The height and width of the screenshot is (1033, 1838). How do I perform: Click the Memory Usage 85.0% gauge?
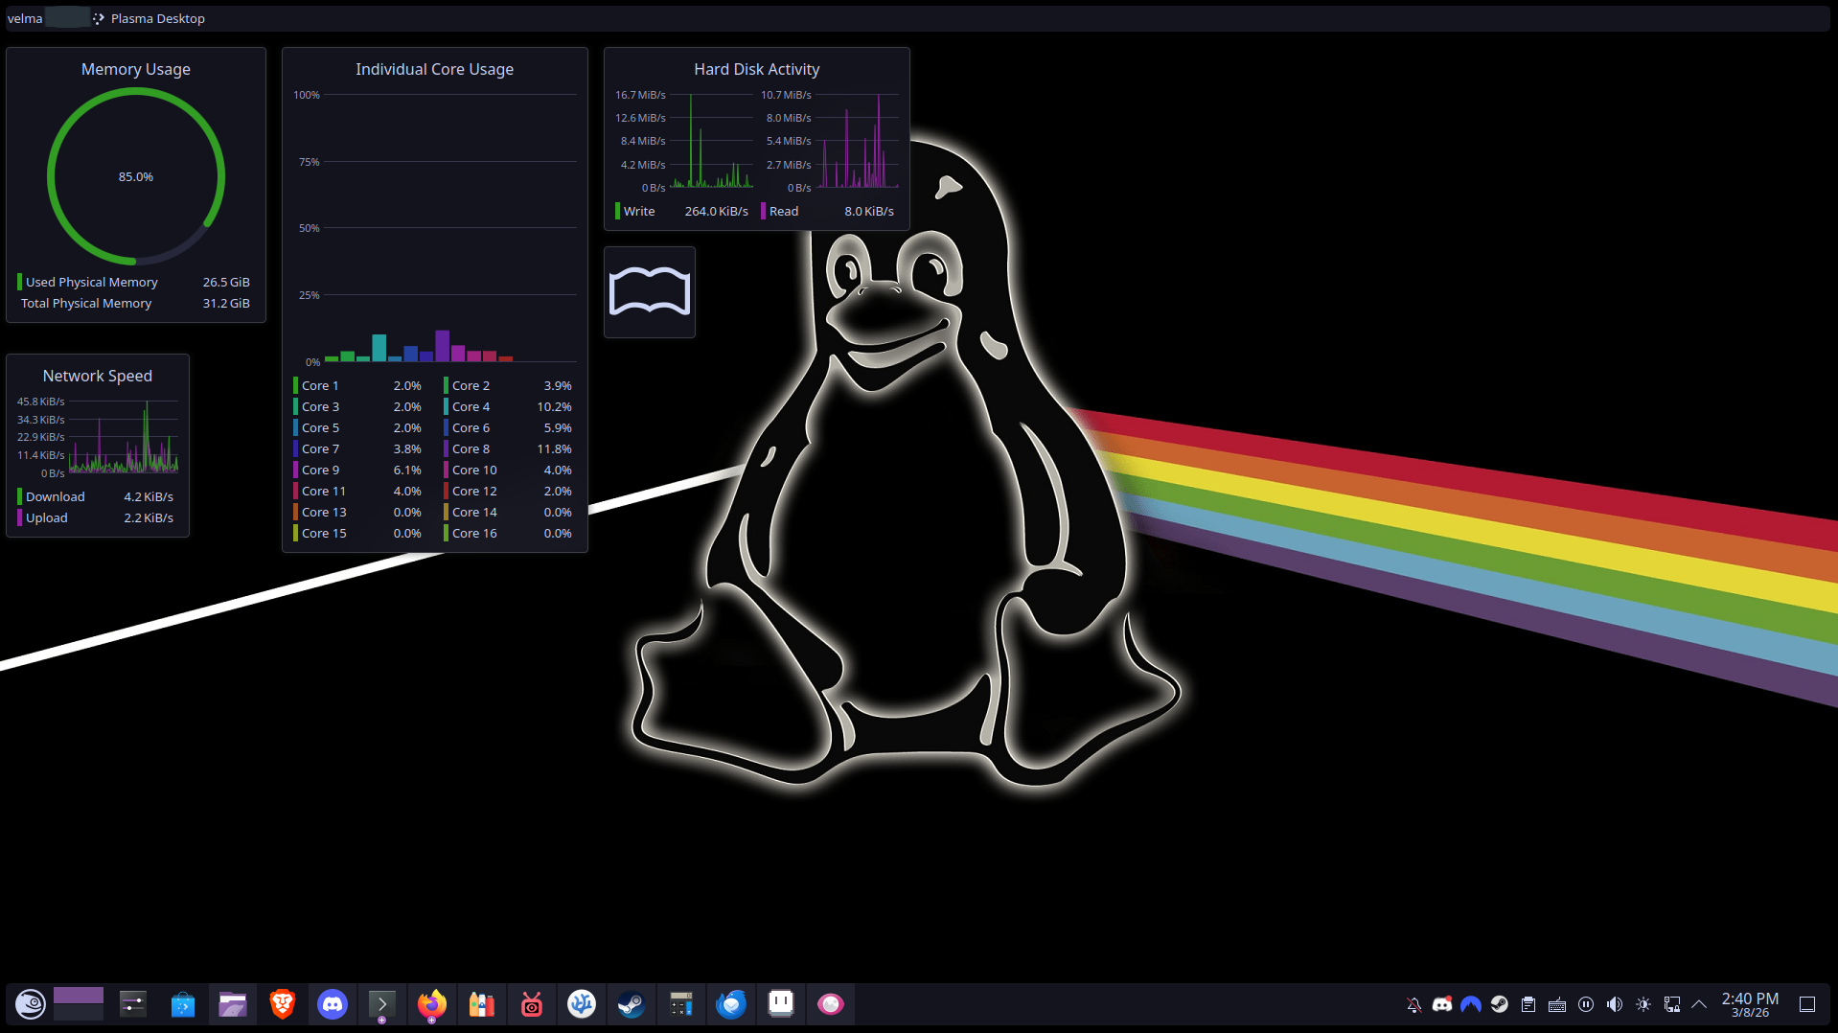pyautogui.click(x=136, y=176)
